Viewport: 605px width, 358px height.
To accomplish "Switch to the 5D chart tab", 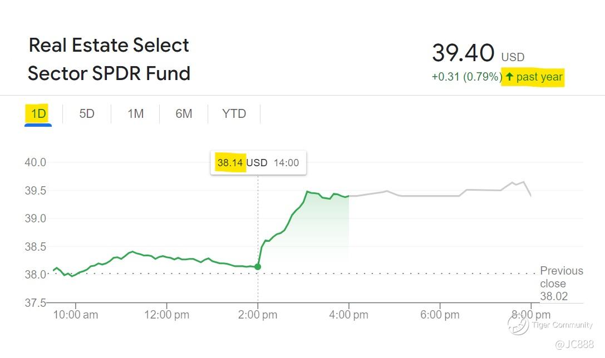I will click(87, 114).
